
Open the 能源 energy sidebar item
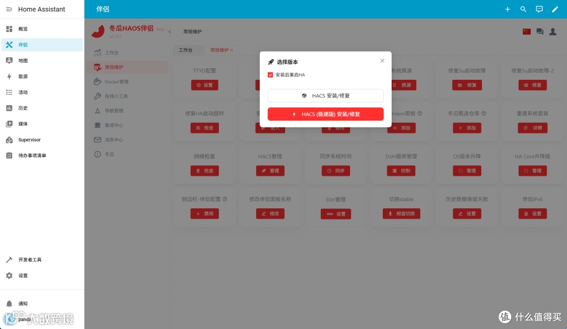(42, 77)
